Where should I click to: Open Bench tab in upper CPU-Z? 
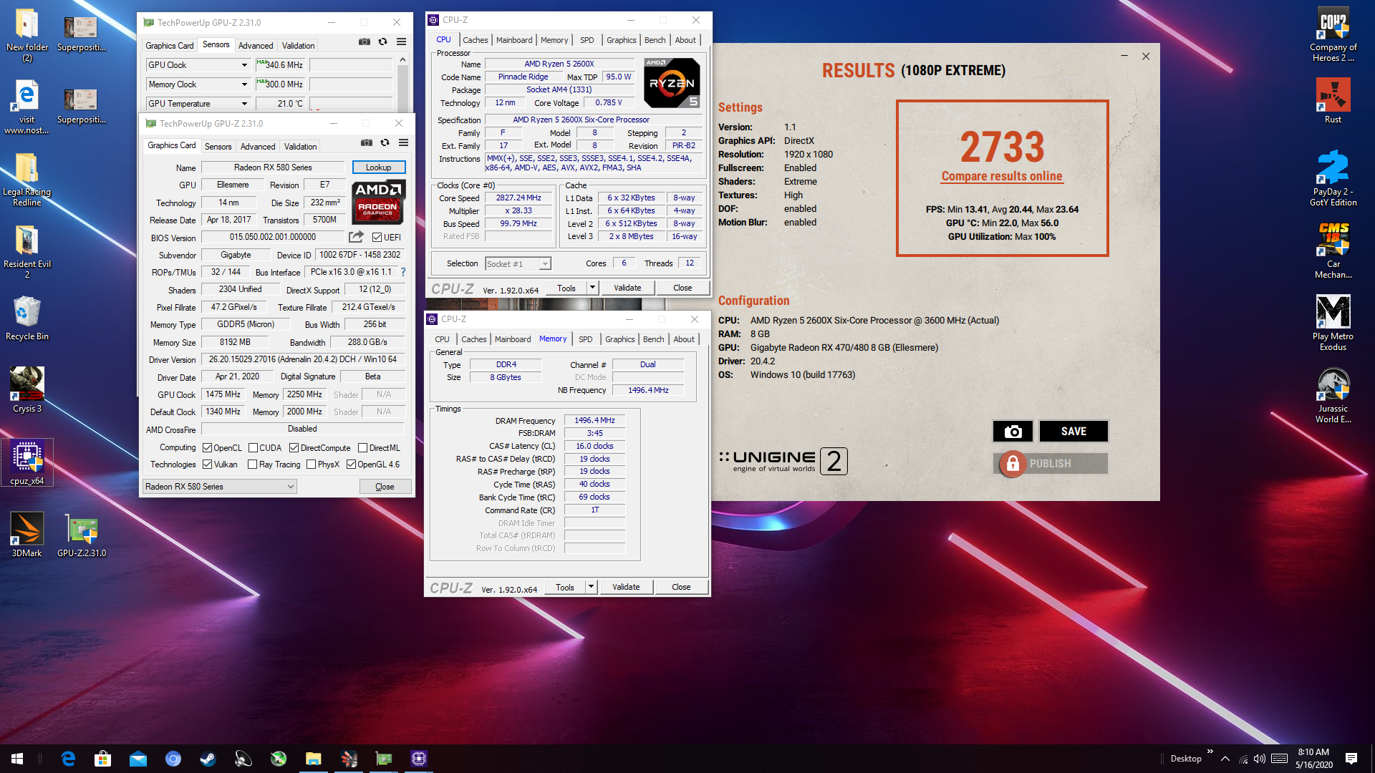click(655, 40)
